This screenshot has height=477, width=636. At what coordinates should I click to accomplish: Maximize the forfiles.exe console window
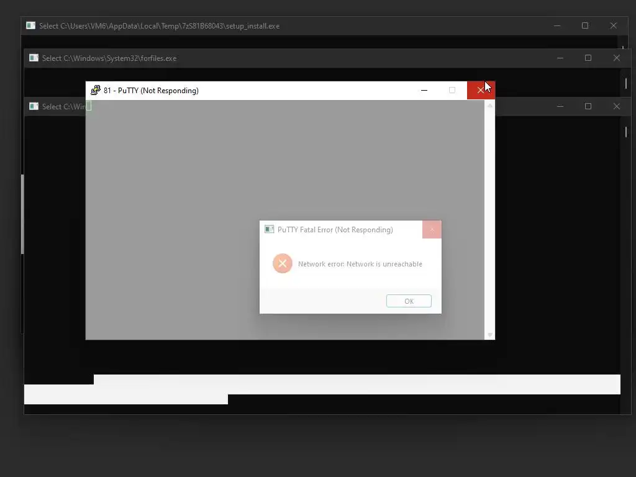(x=588, y=58)
